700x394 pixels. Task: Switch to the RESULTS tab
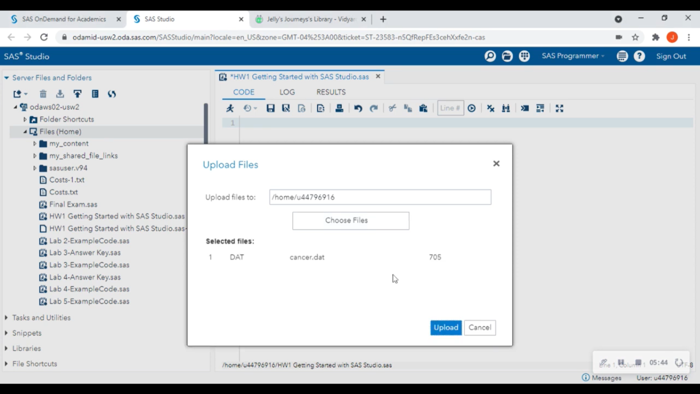click(x=331, y=92)
